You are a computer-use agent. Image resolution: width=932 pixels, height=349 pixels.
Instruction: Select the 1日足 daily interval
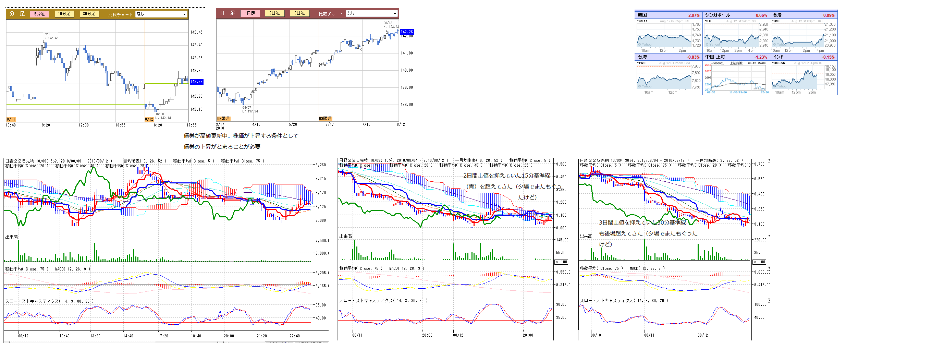[x=250, y=13]
